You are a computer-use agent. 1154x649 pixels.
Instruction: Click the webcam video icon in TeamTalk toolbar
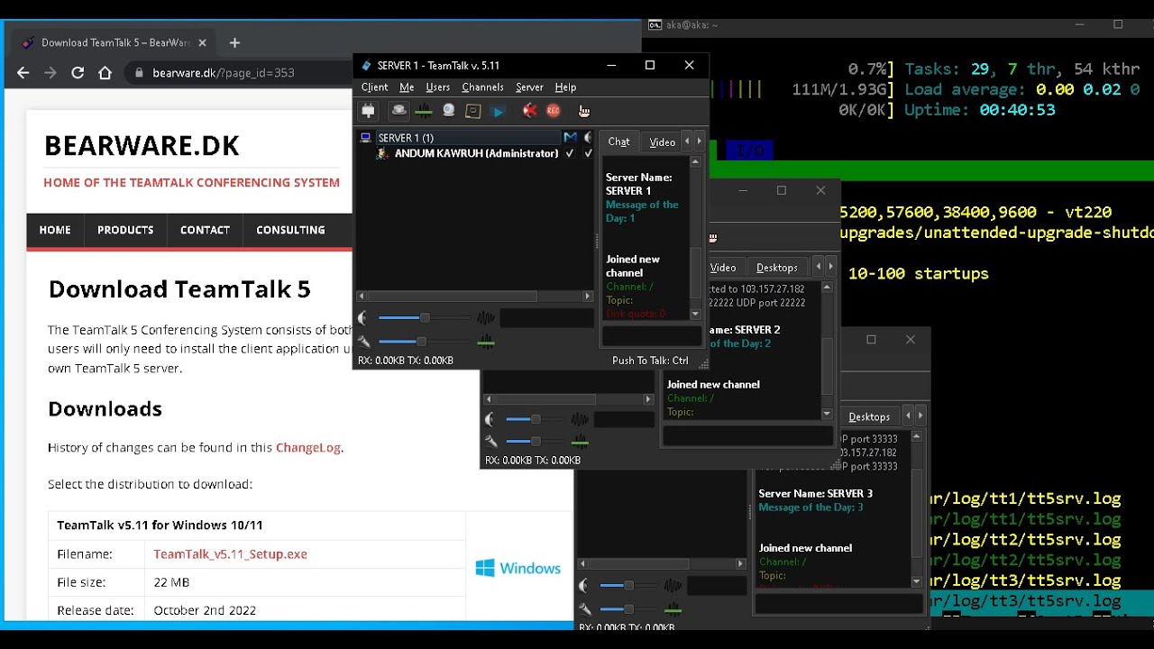[x=448, y=111]
